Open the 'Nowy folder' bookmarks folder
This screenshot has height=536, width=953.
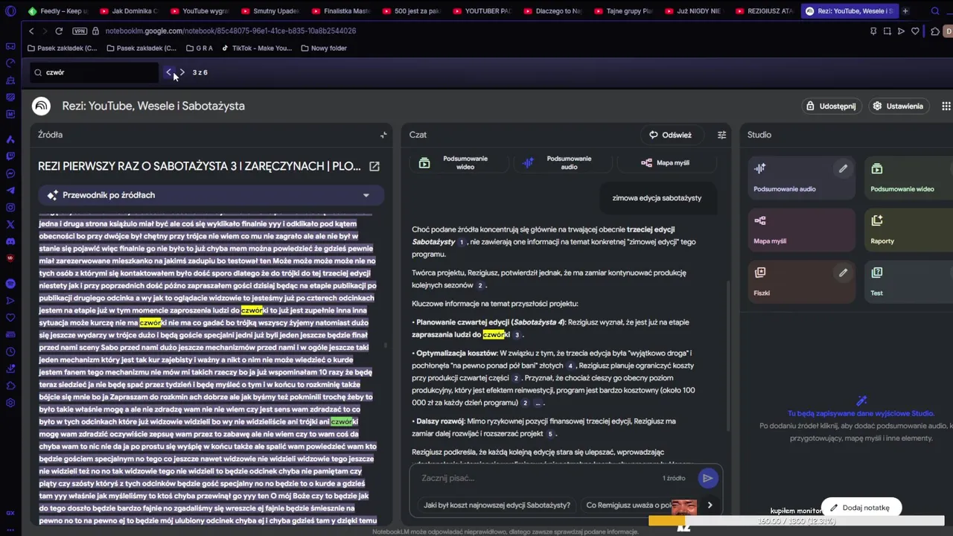pos(324,48)
